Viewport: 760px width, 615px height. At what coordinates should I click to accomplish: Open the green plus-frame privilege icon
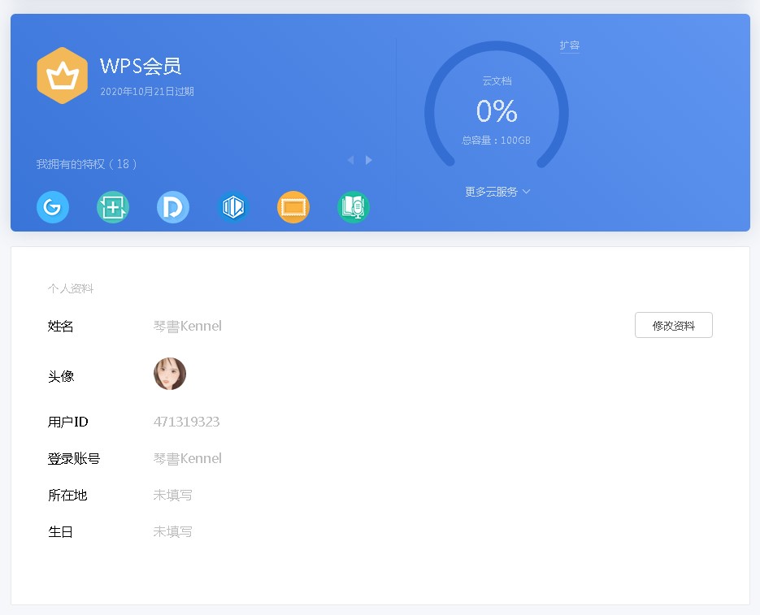(113, 207)
